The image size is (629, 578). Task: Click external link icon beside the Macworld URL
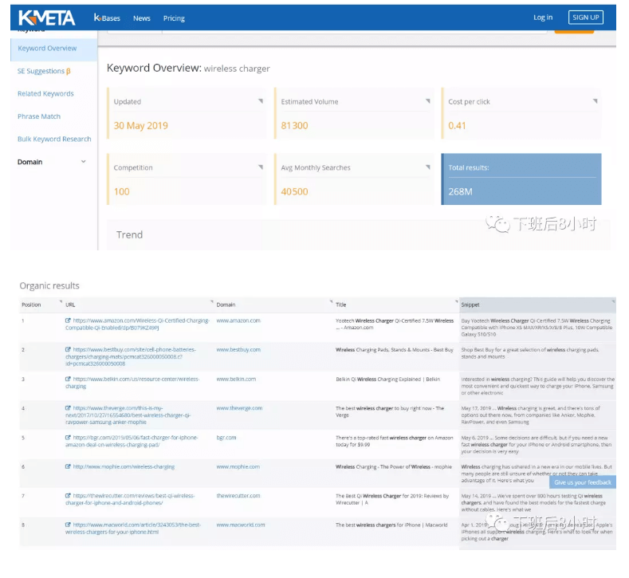tap(68, 525)
